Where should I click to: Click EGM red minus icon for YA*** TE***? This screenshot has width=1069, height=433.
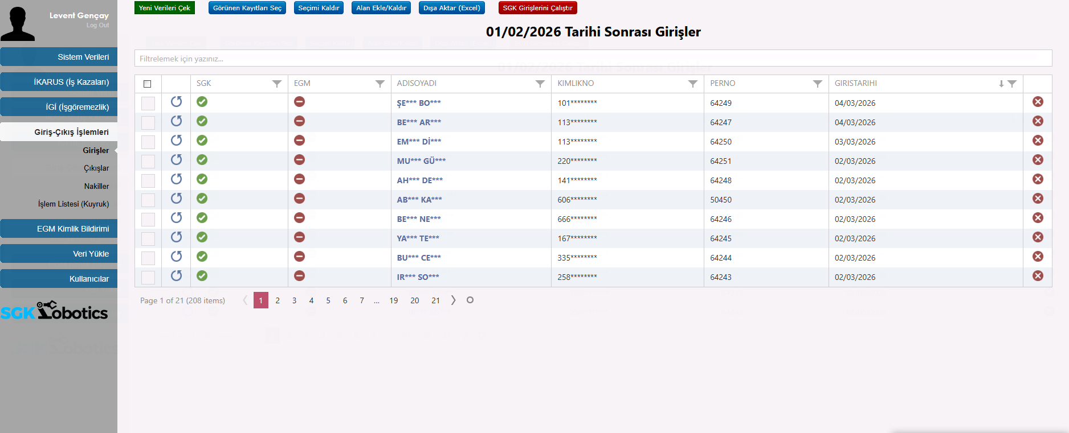tap(299, 237)
